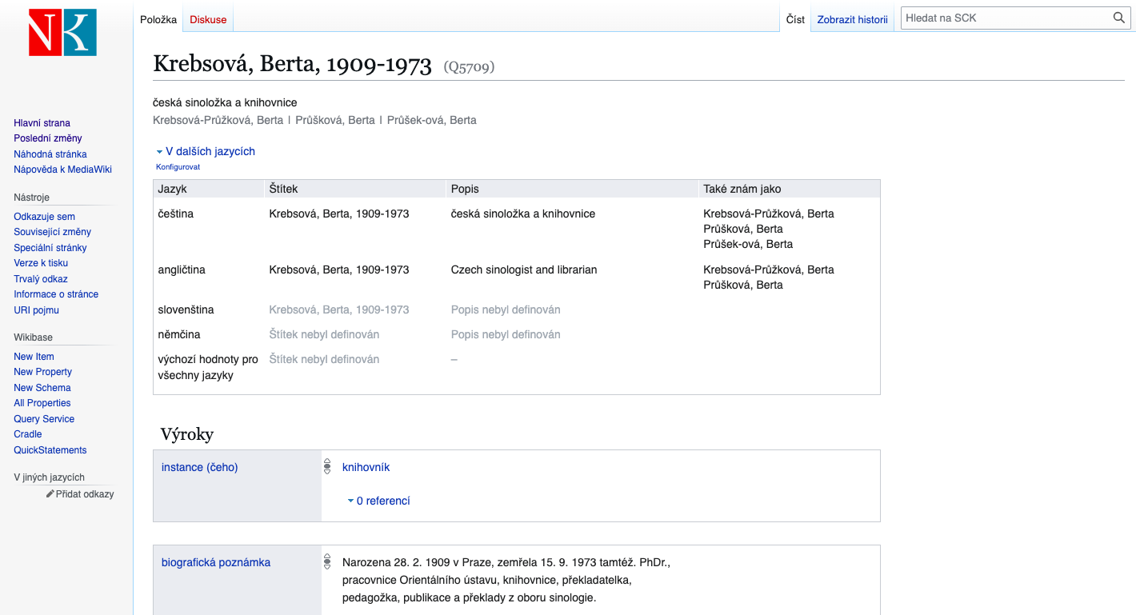Click the pencil icon beside Přidat odkazy
The height and width of the screenshot is (615, 1136).
point(50,494)
